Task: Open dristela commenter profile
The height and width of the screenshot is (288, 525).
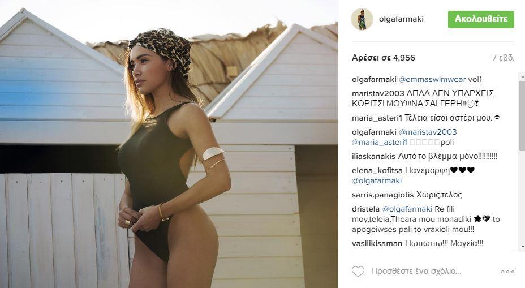Action: coord(365,209)
